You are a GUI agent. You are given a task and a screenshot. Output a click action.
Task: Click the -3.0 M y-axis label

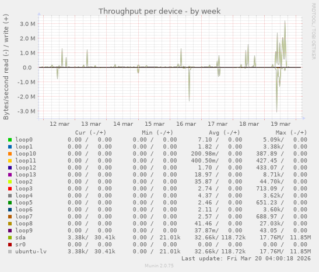[26, 111]
